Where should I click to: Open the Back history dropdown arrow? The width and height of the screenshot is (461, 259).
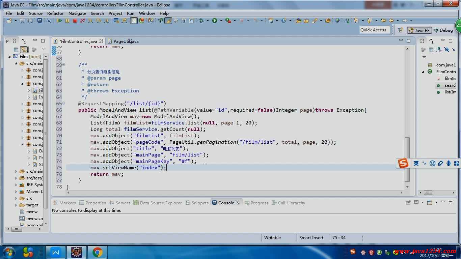398,21
